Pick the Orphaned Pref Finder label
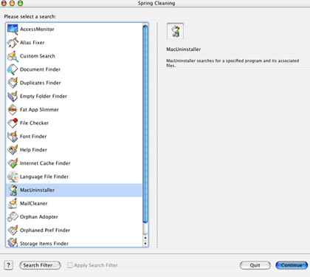 coord(45,230)
